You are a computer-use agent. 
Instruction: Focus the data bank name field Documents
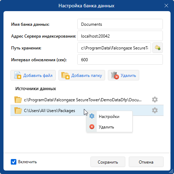click(120, 24)
